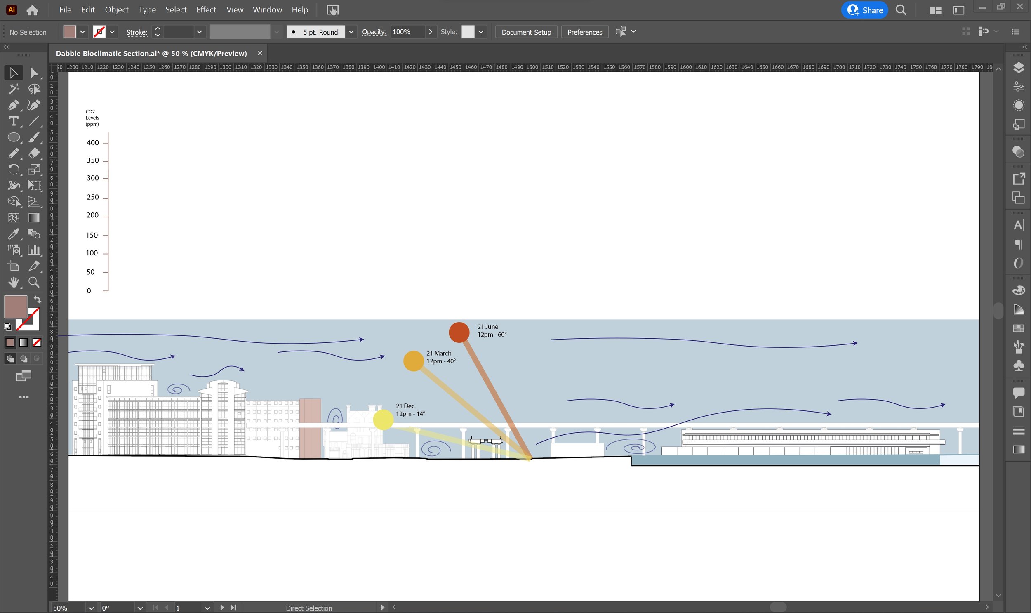
Task: Open the stroke weight dropdown
Action: coord(200,32)
